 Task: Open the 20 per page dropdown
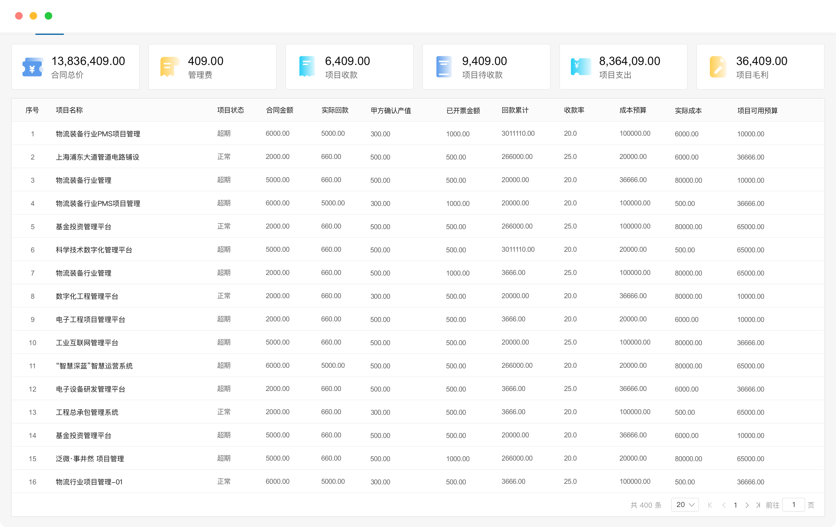685,505
